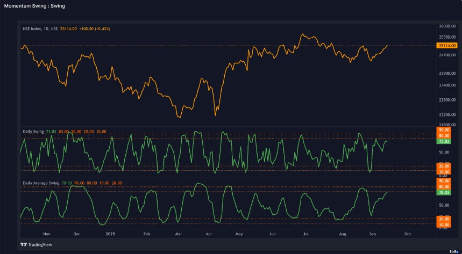Viewport: 462px width, 254px height.
Task: Select the Sep marker on time axis
Action: click(372, 234)
